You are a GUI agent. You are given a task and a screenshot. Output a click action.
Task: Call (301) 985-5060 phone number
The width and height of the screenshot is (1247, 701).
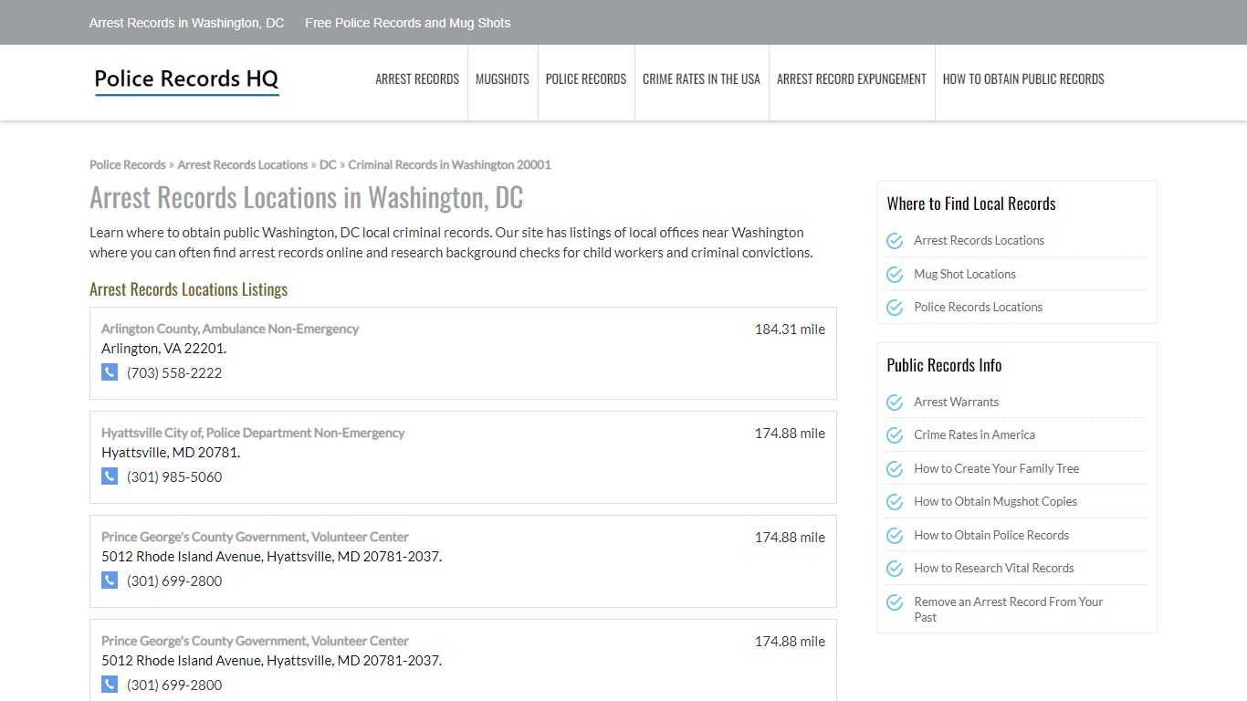[x=174, y=476]
